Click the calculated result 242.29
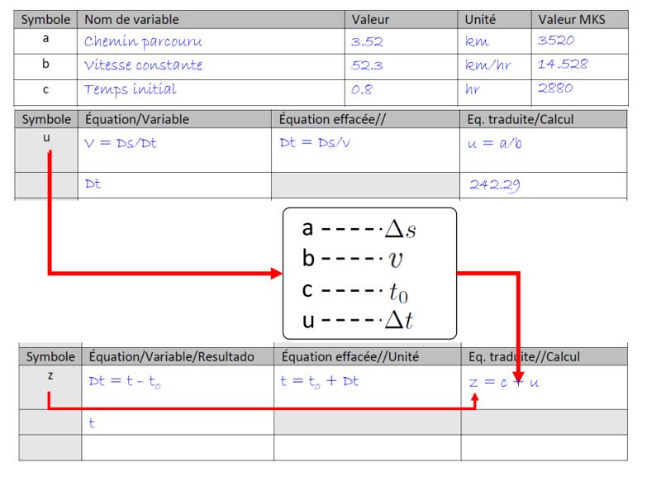Image resolution: width=661 pixels, height=496 pixels. [x=495, y=184]
